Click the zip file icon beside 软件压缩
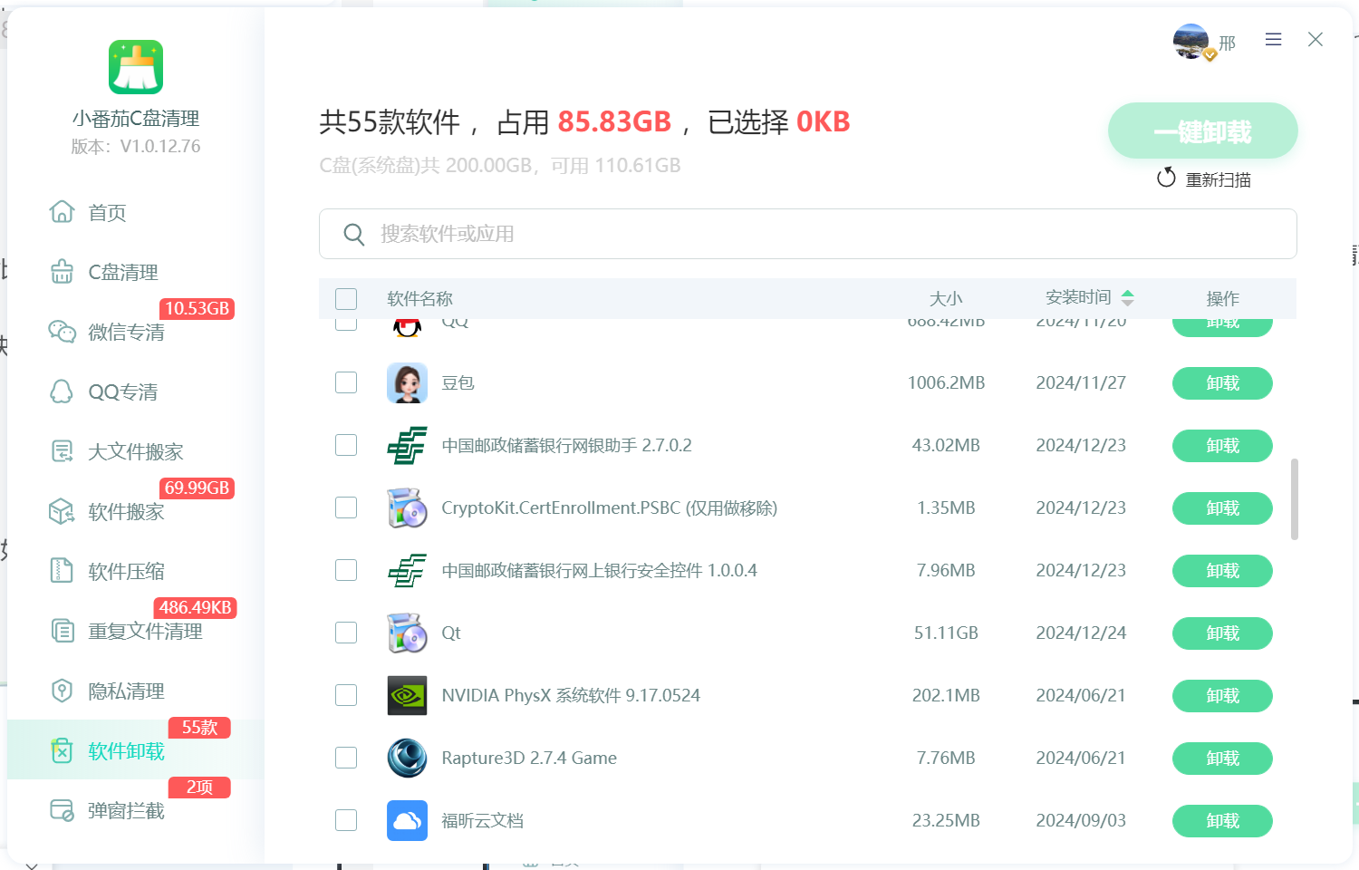The height and width of the screenshot is (870, 1359). tap(62, 571)
